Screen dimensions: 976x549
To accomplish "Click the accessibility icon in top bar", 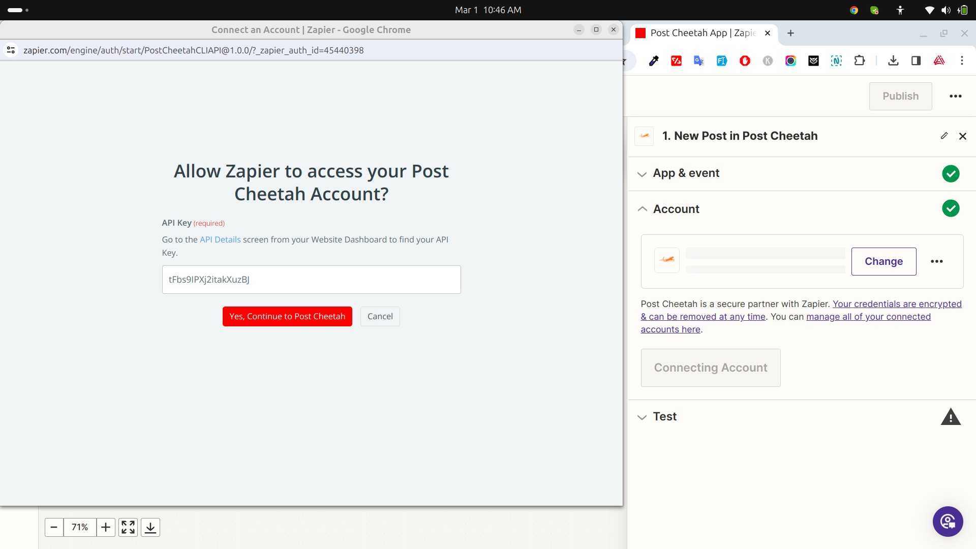I will click(900, 10).
